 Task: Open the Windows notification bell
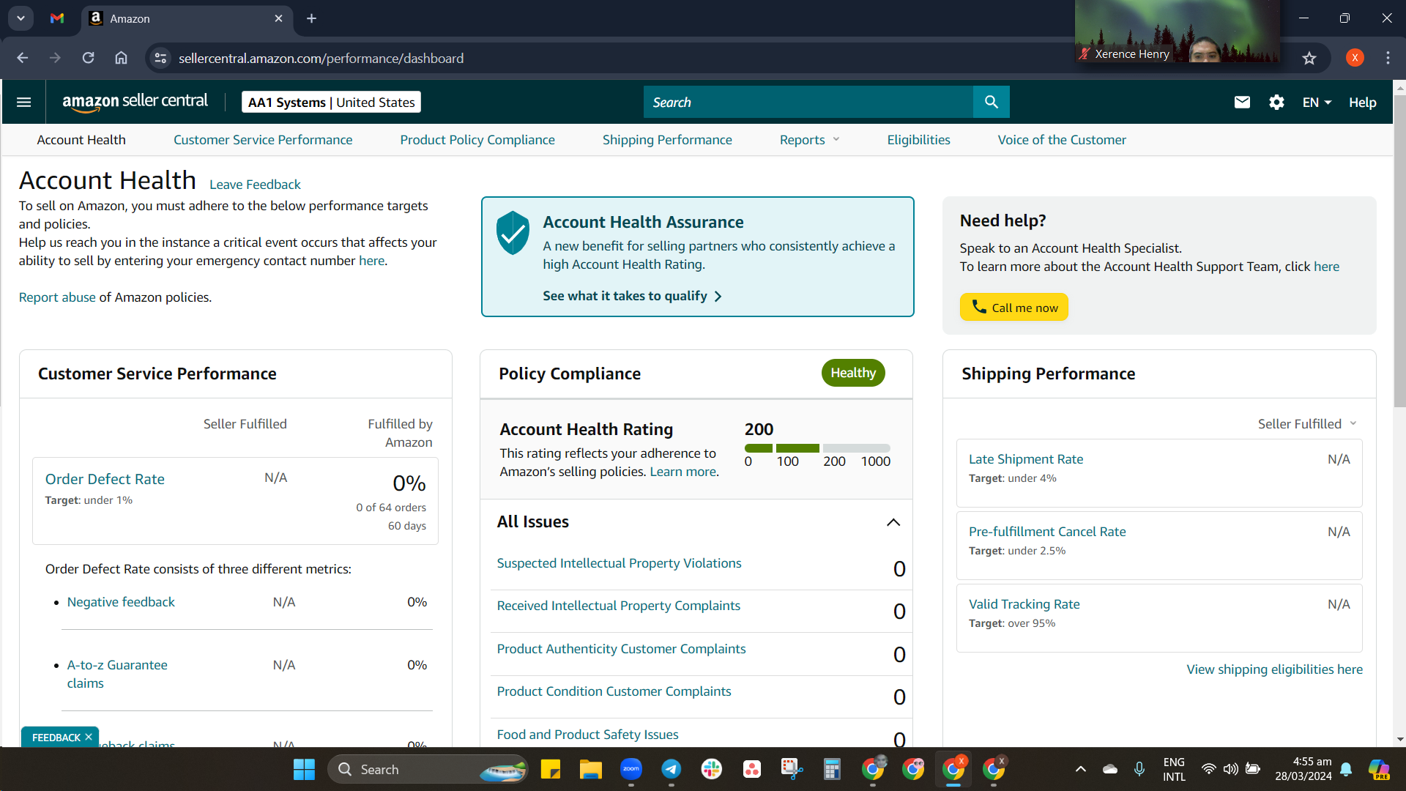[1346, 769]
